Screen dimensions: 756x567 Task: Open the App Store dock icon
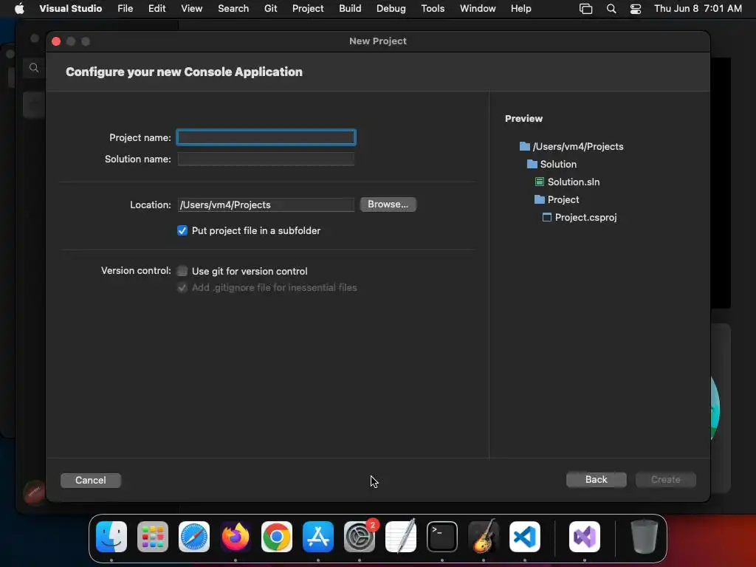[318, 537]
